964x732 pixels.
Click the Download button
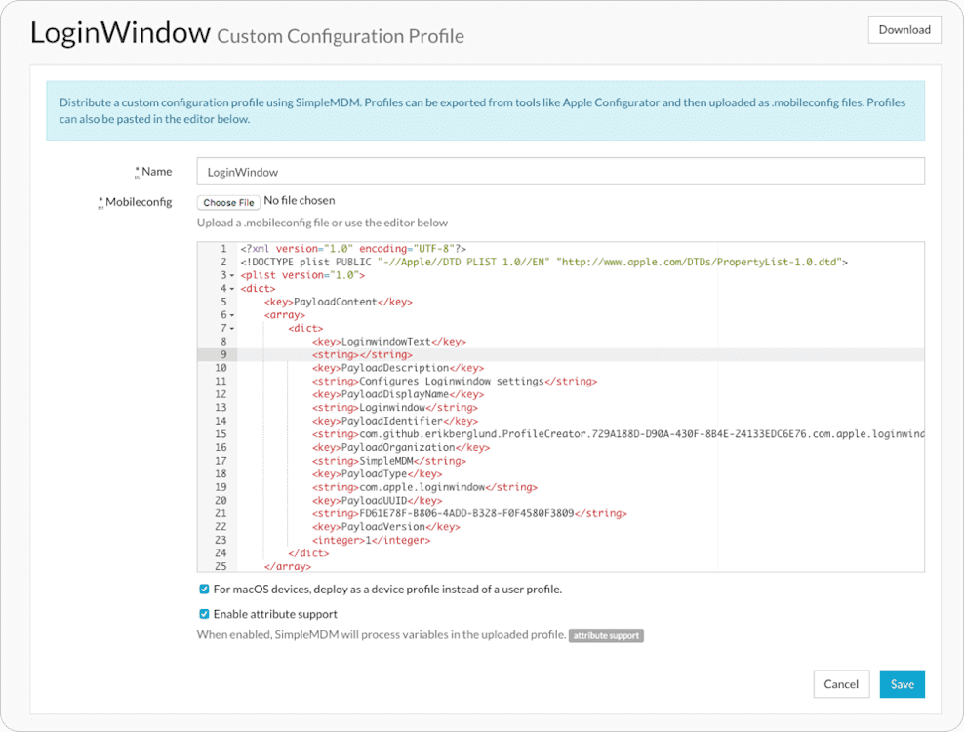coord(904,29)
